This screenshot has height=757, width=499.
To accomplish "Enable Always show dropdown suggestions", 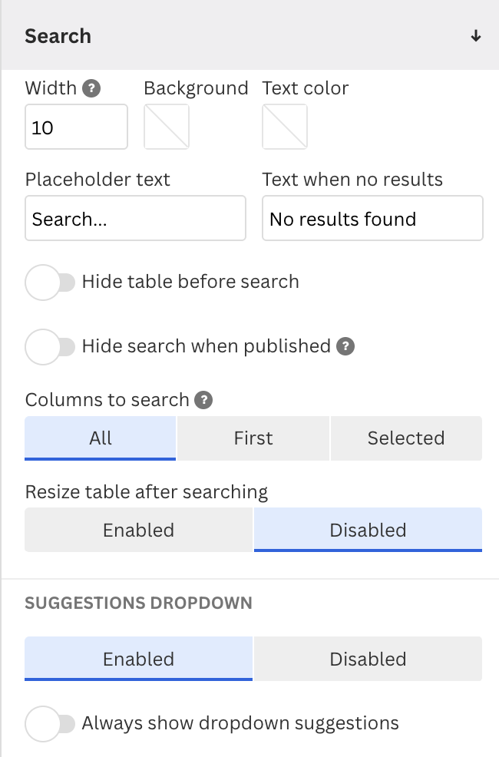I will click(50, 724).
